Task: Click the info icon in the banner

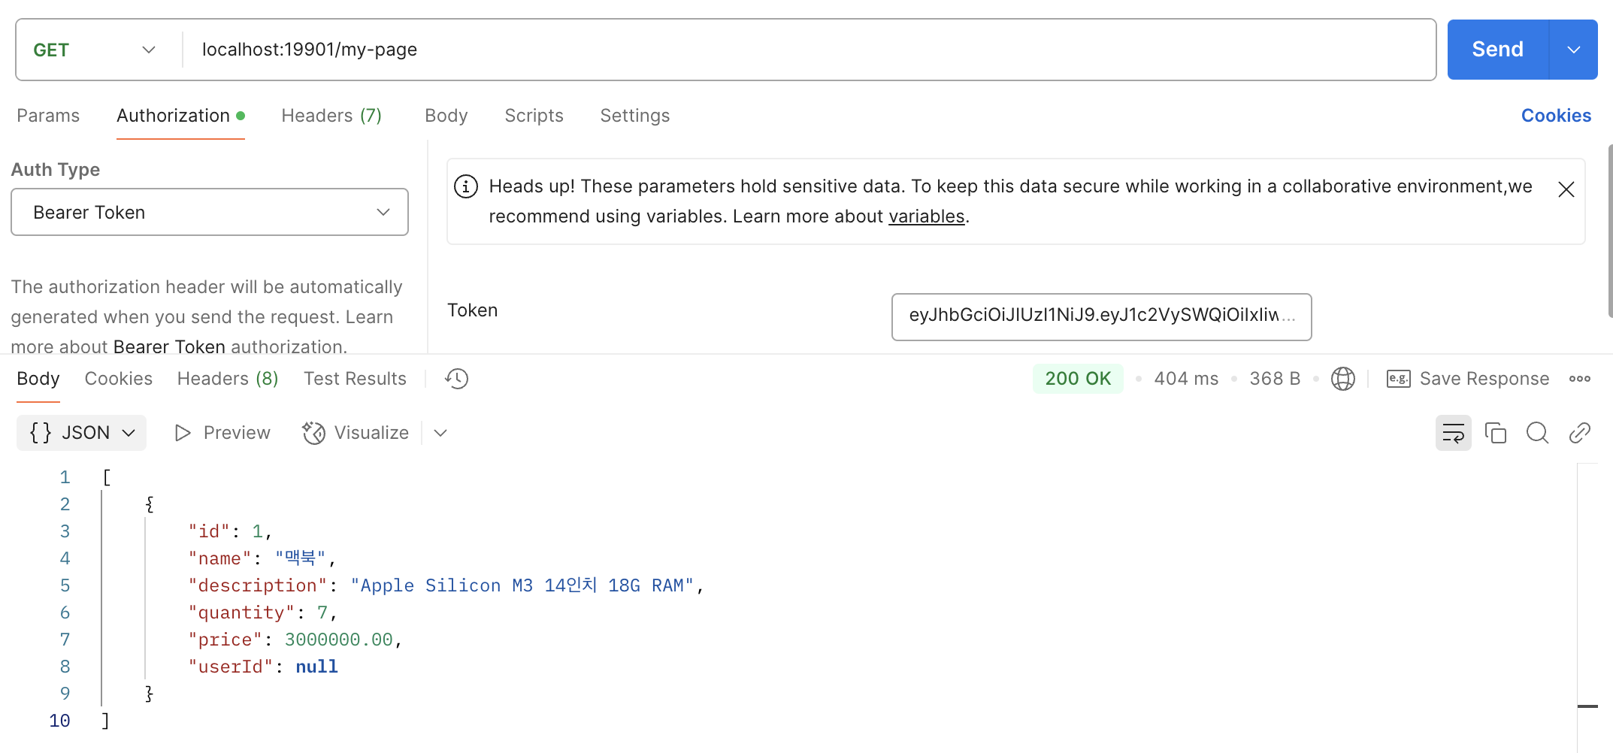Action: click(x=466, y=186)
